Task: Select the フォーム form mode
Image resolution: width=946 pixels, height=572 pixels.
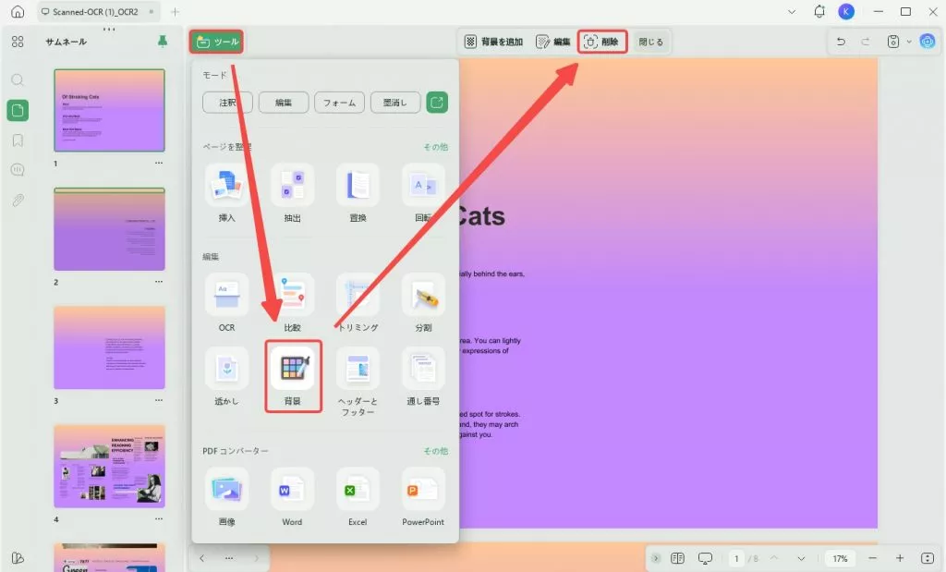Action: [x=339, y=103]
